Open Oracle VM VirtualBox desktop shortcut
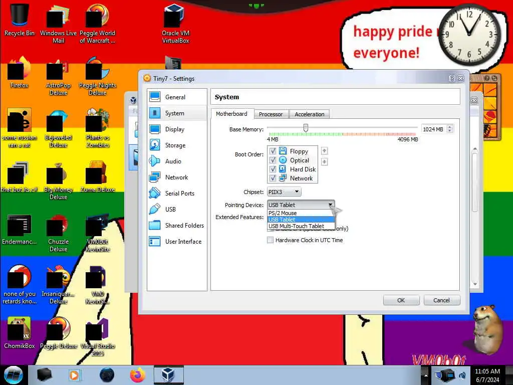The image size is (513, 385). (x=175, y=24)
